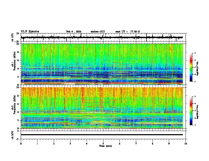Select the start UT time 17:30:0
The image size is (209, 161).
135,32
